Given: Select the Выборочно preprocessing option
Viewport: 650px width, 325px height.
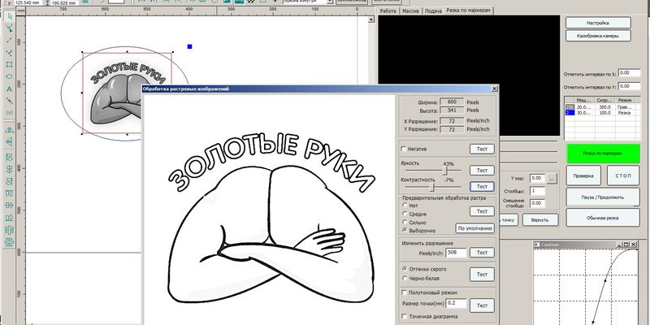Looking at the screenshot, I should (405, 230).
